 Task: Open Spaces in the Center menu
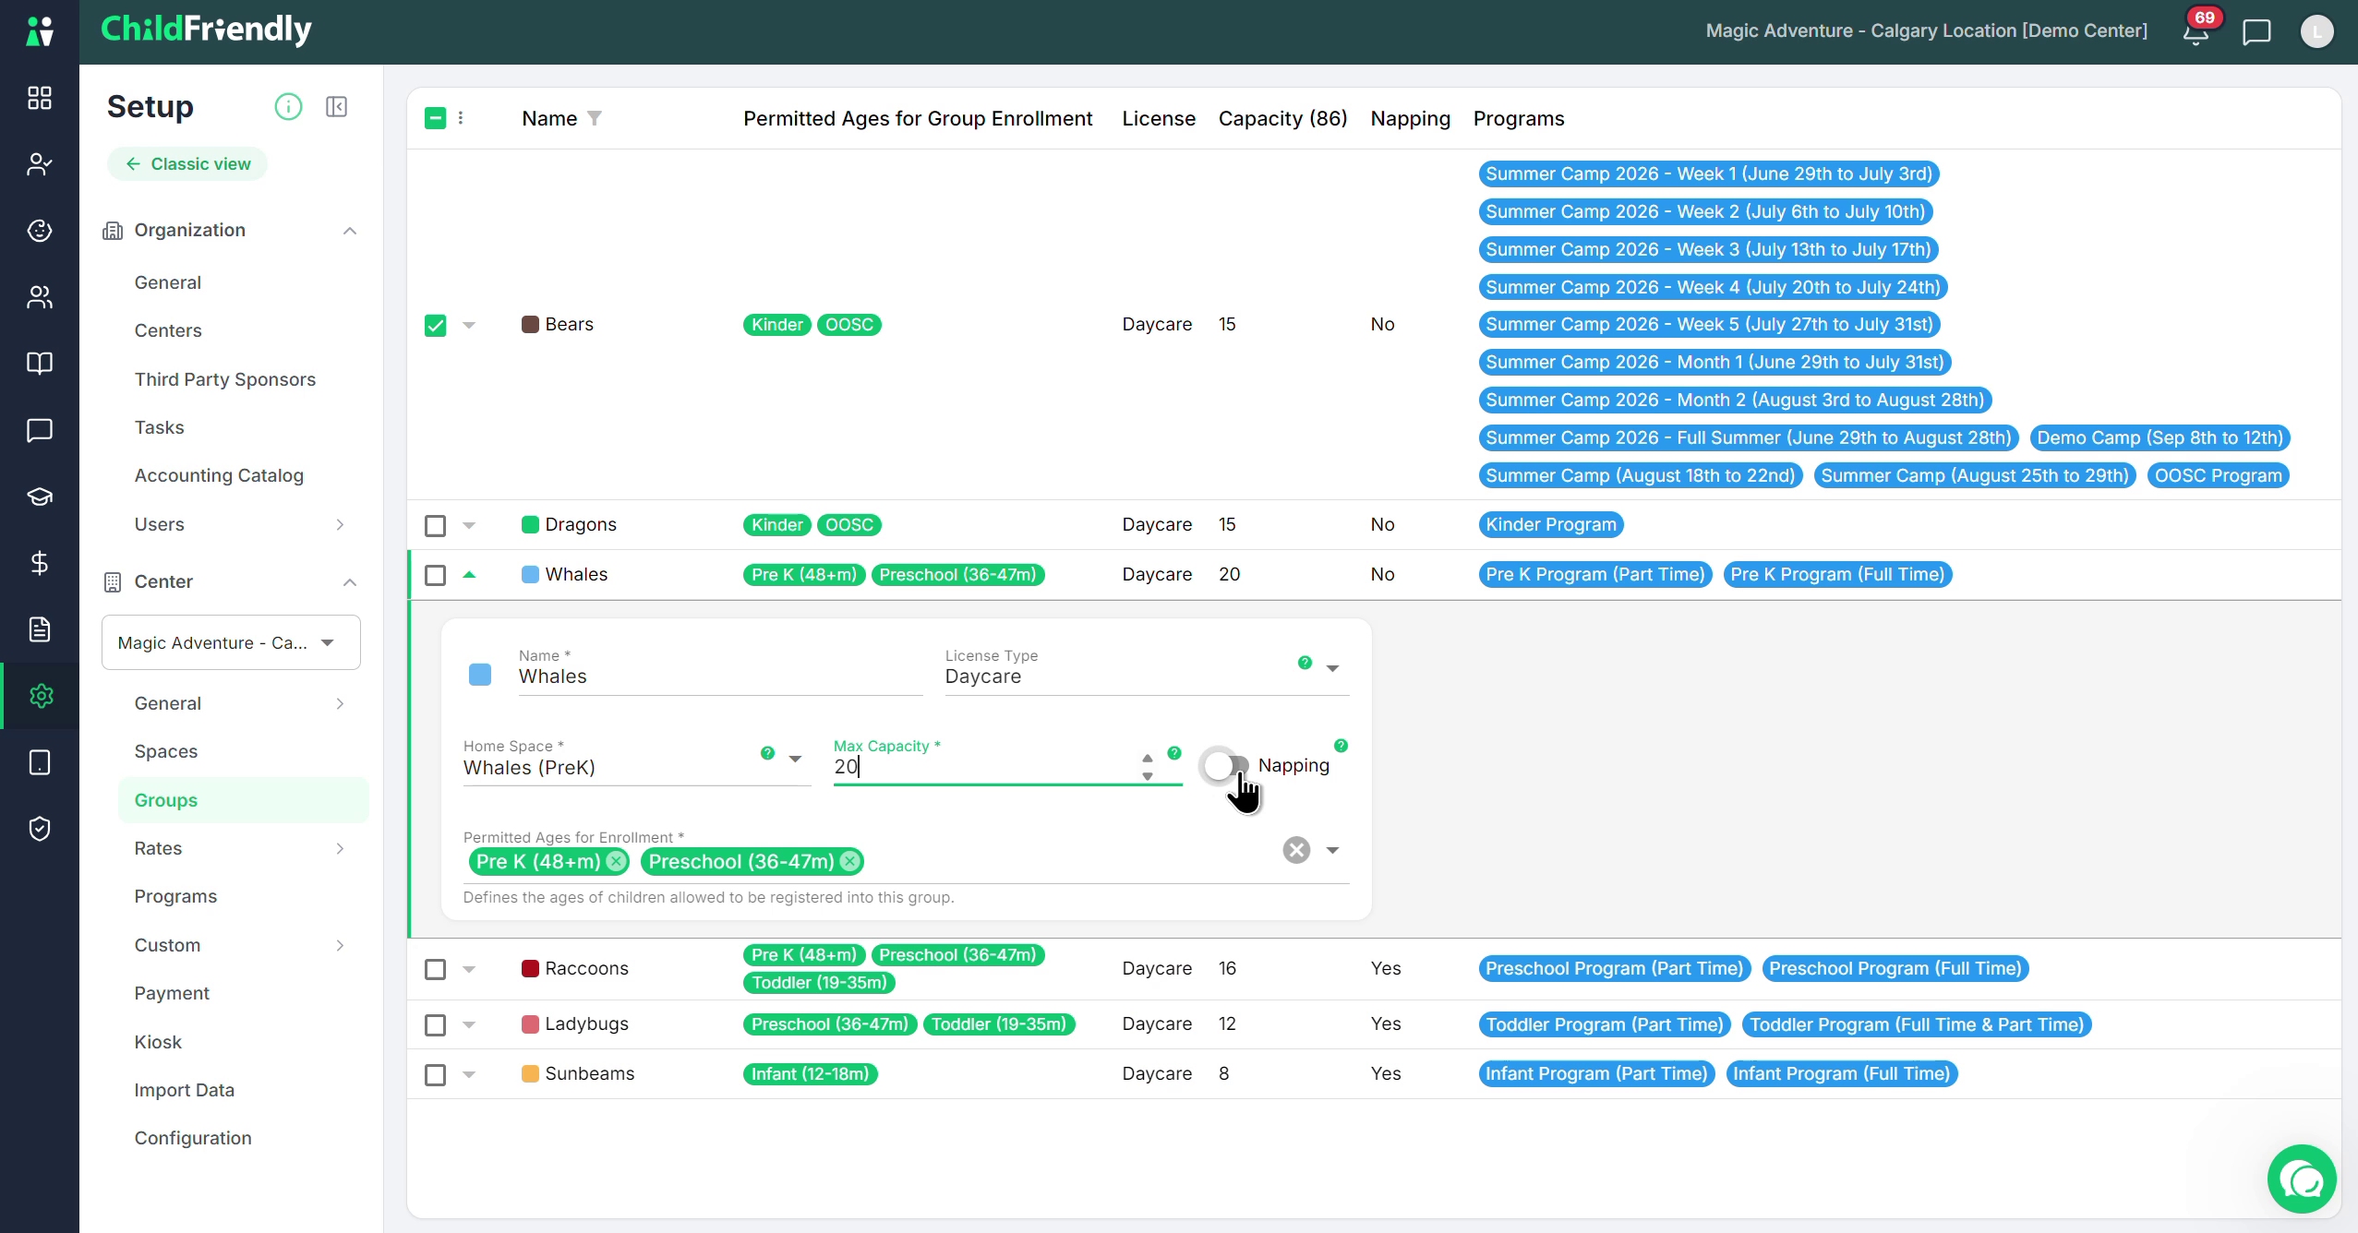coord(166,751)
